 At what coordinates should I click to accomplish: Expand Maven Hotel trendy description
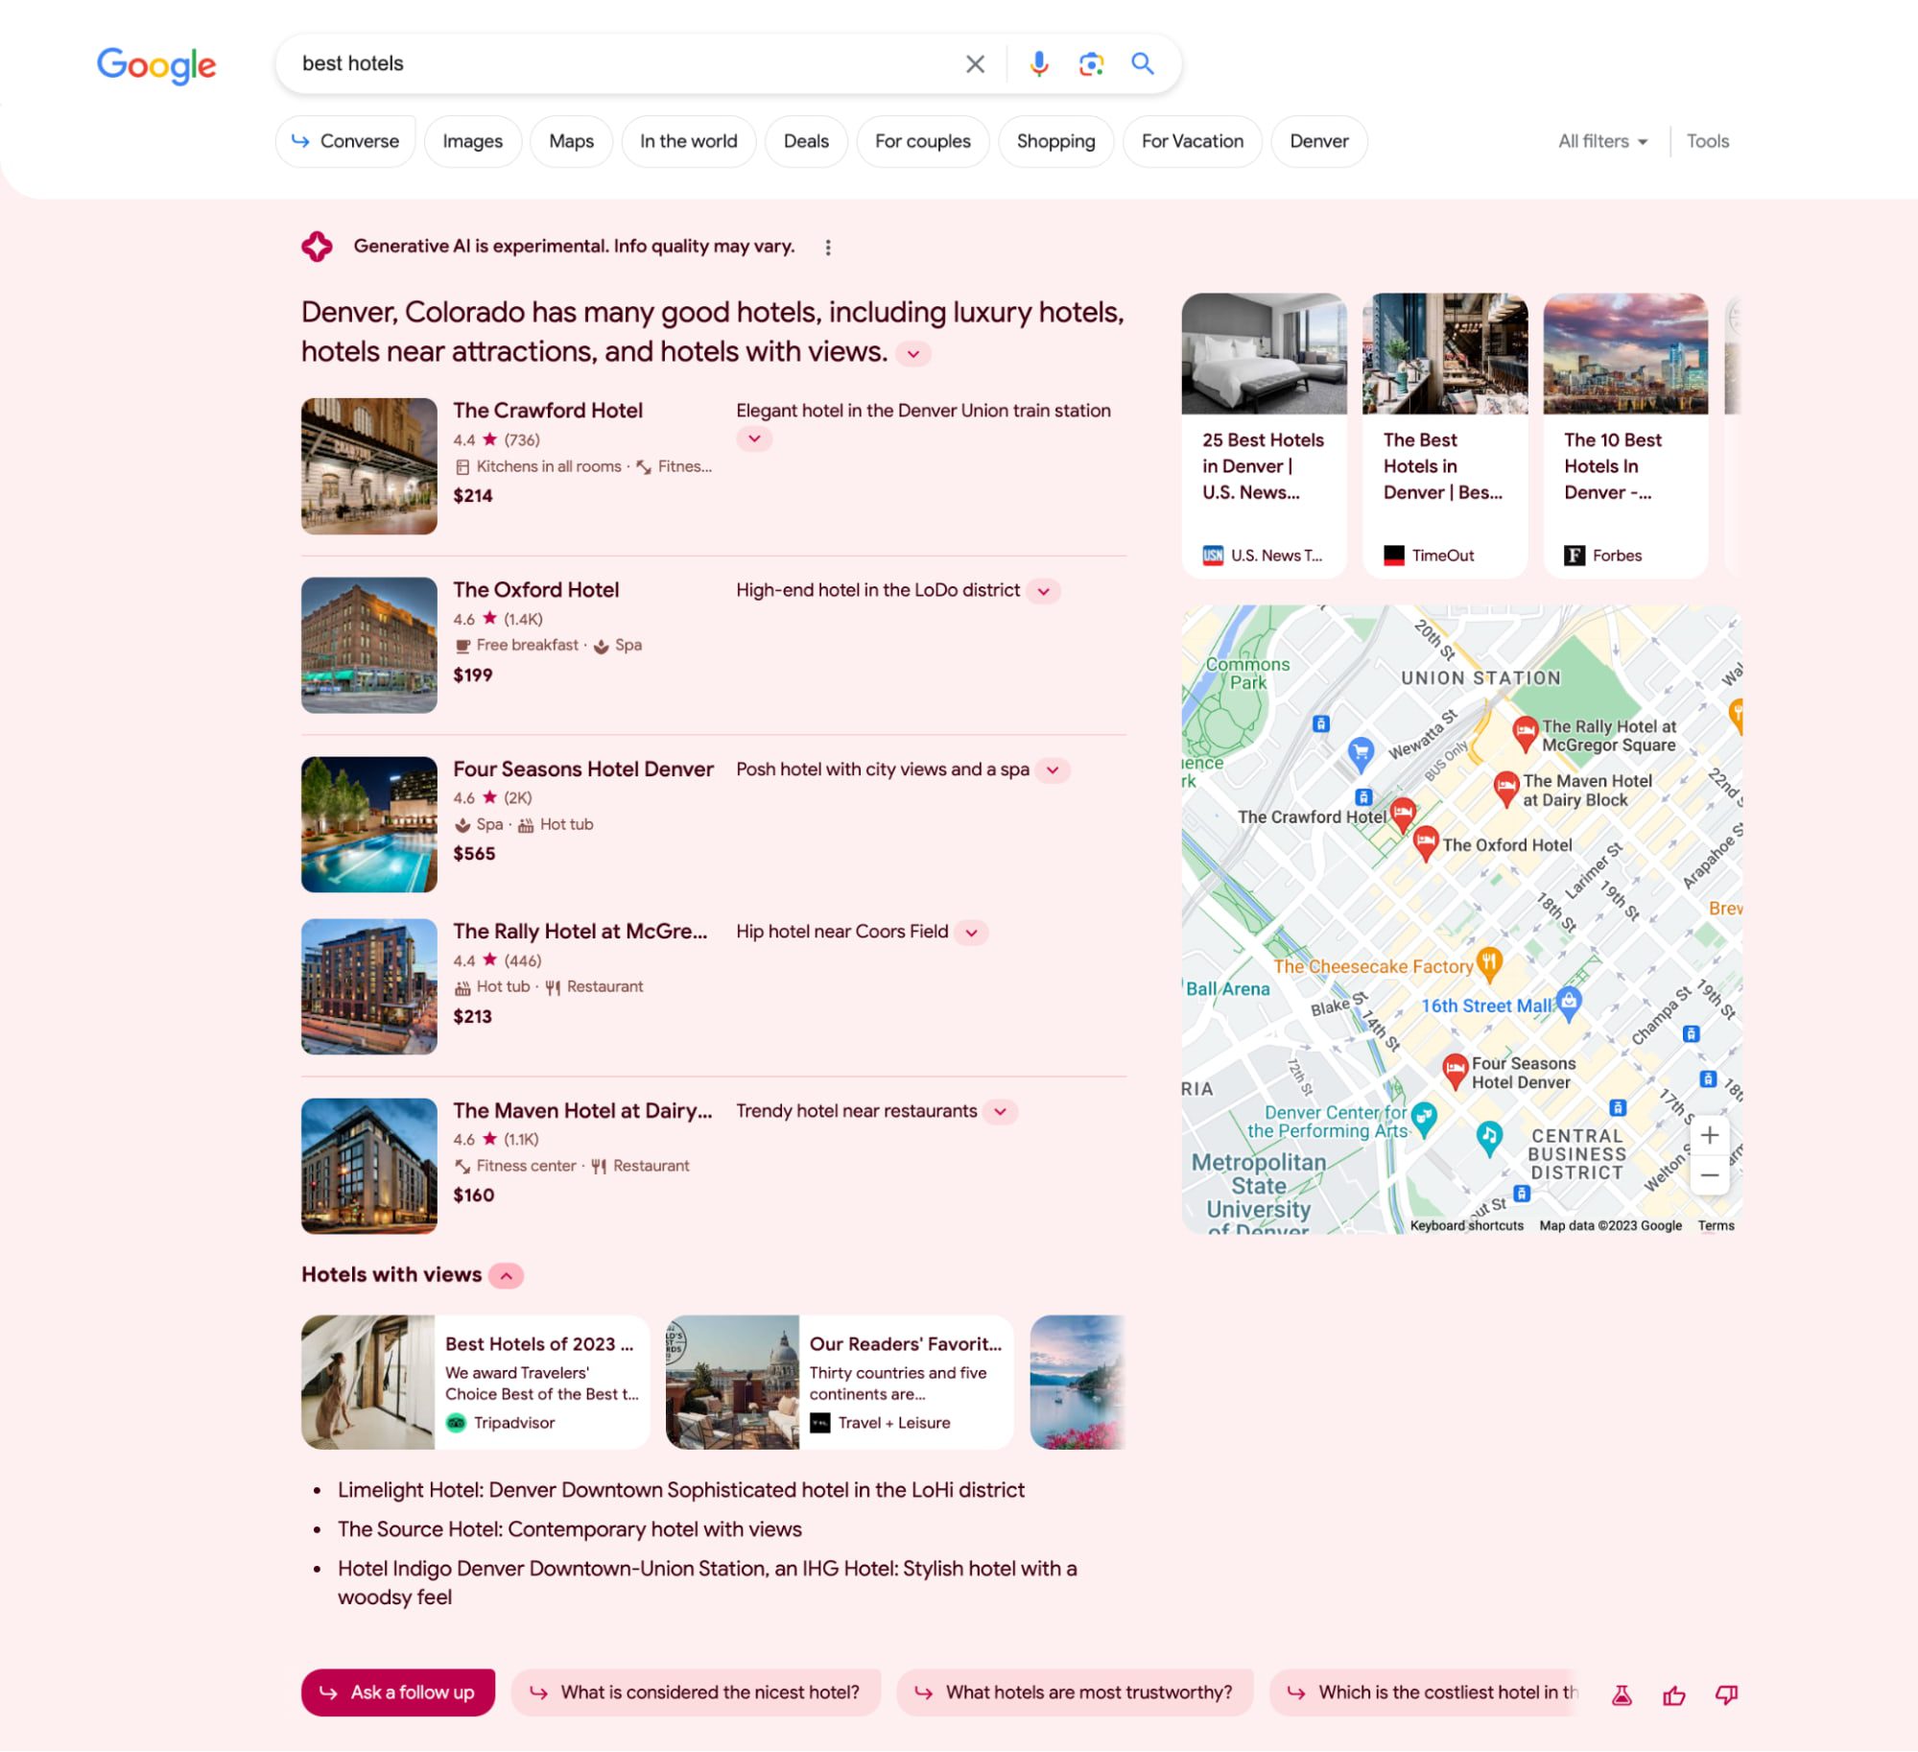pos(1001,1112)
